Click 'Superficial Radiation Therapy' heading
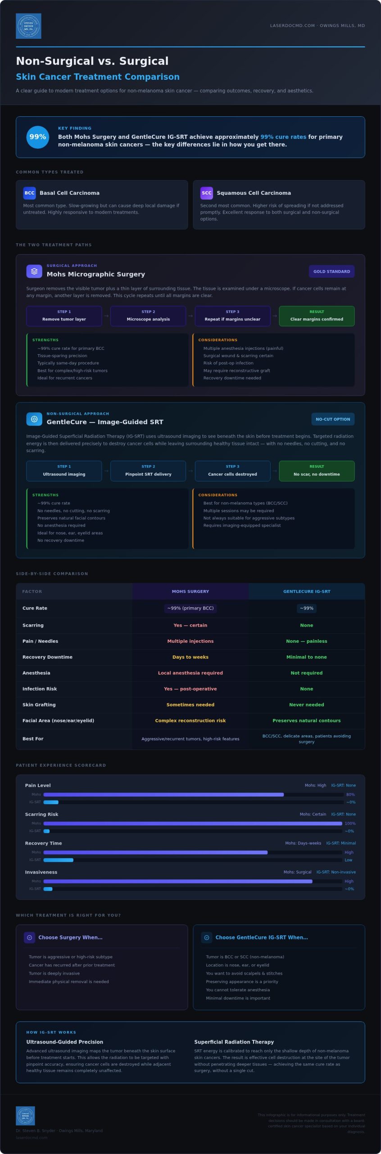This screenshot has width=381, height=1154. 234,1042
